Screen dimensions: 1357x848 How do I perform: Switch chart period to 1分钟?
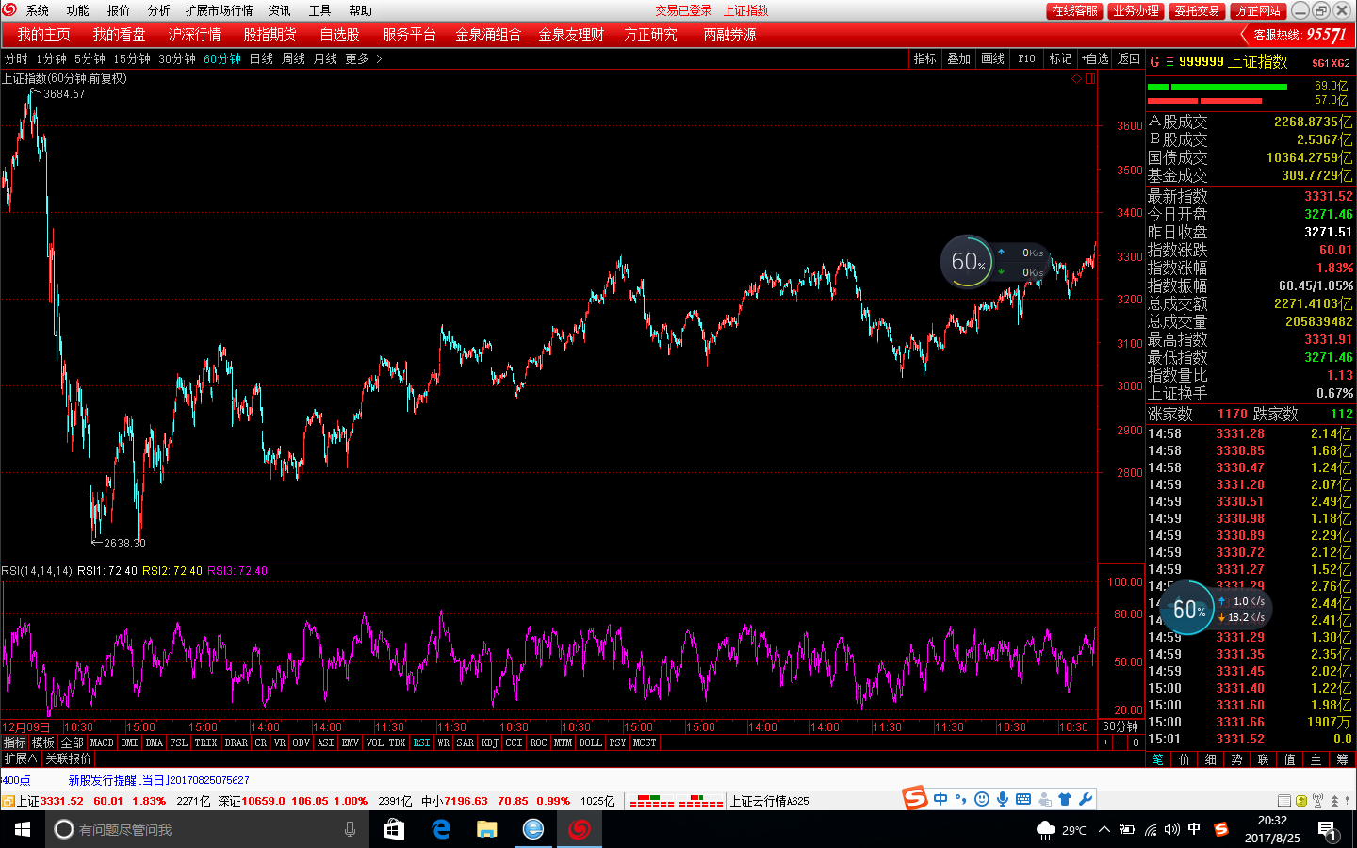[x=52, y=58]
